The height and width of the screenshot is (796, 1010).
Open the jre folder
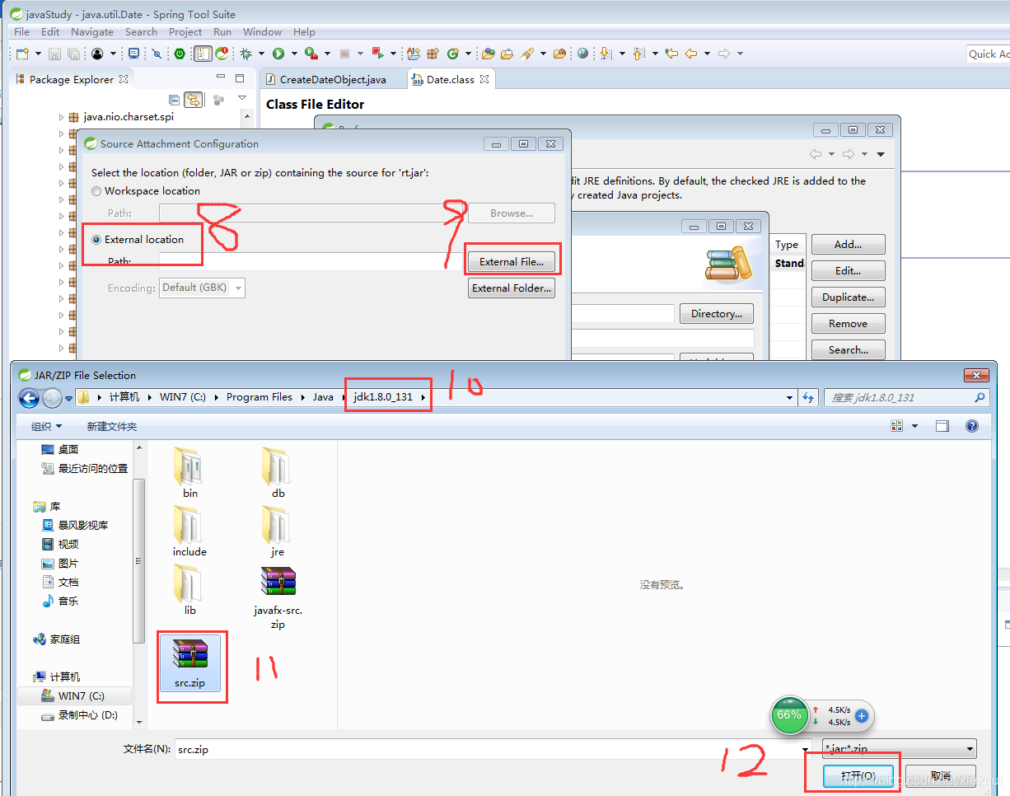(278, 531)
